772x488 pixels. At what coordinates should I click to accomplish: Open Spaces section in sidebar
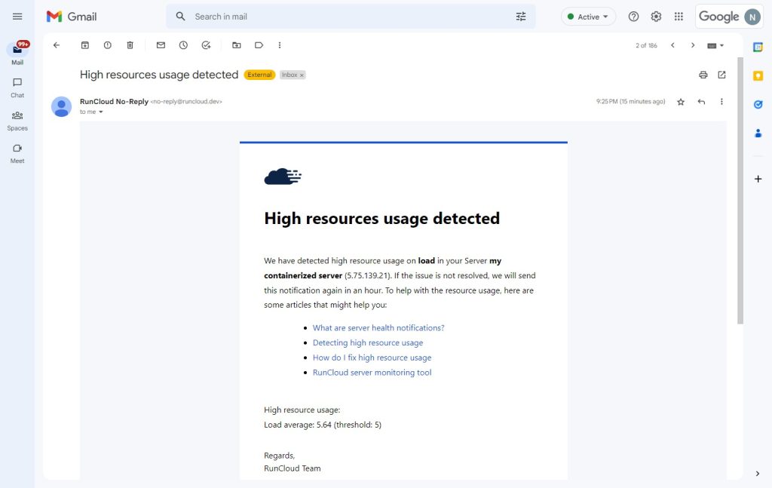[x=17, y=120]
